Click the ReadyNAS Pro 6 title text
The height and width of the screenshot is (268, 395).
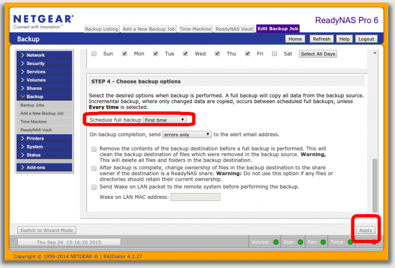point(347,20)
